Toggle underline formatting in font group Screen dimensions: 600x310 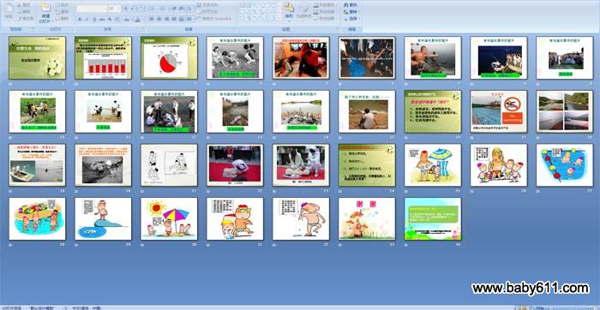[x=94, y=19]
